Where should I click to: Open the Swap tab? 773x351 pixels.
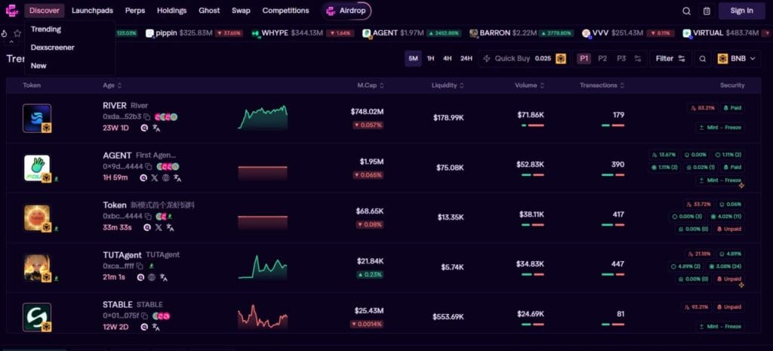tap(241, 11)
